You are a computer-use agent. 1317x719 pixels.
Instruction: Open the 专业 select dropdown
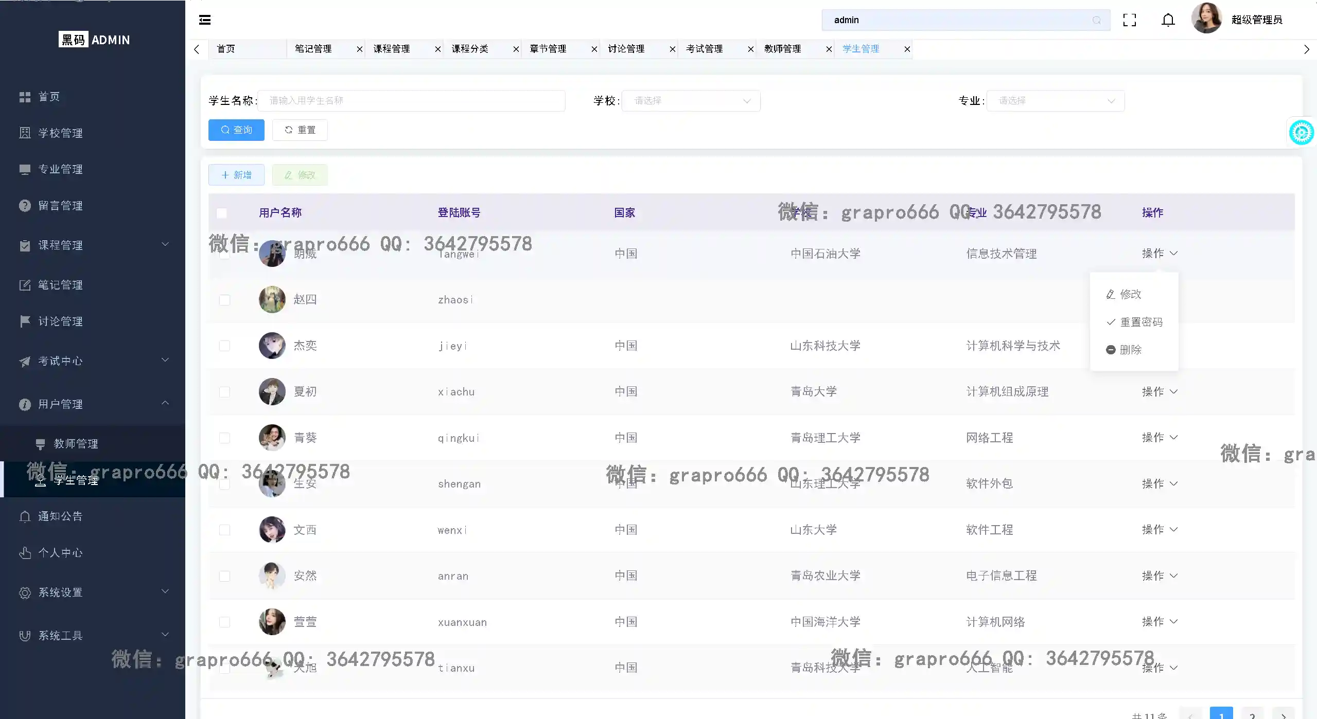[x=1055, y=101]
